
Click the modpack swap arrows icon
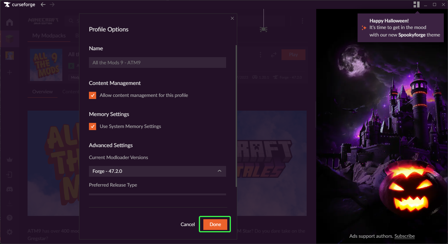(x=274, y=55)
